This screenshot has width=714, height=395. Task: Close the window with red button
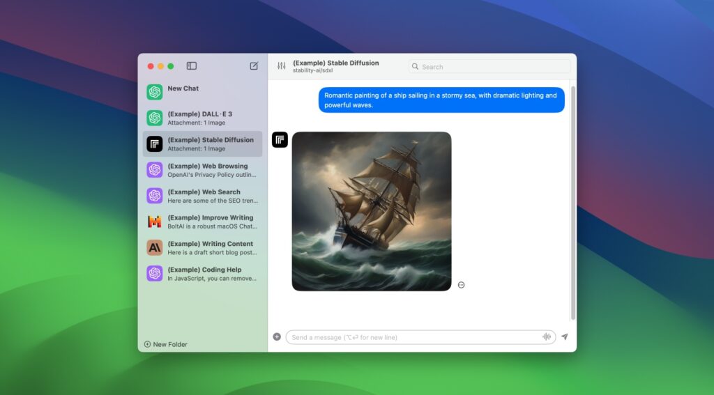coord(151,66)
